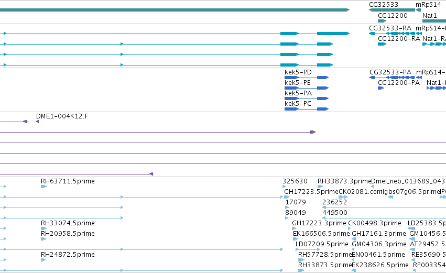Click the 236252 feature label
The image size is (446, 273).
point(335,202)
